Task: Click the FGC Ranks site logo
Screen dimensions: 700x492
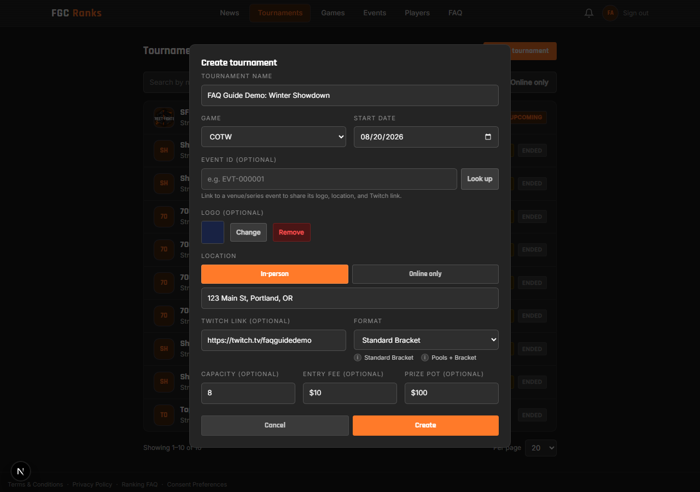Action: [77, 13]
